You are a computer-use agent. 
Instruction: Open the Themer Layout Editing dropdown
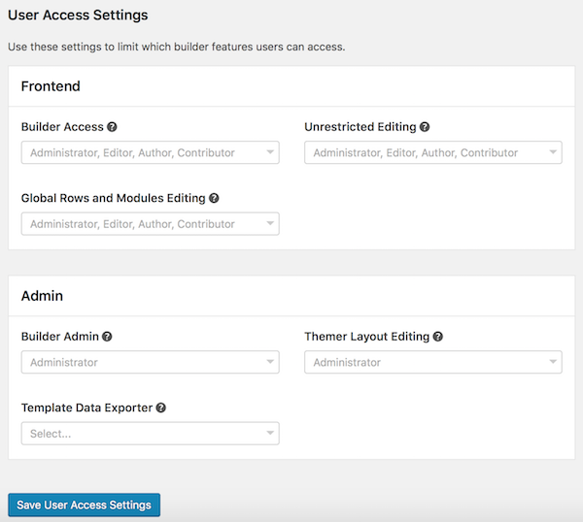click(433, 362)
